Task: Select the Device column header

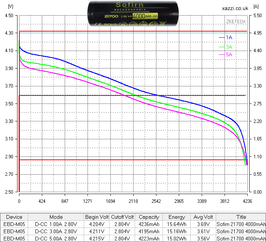Action: pos(14,217)
